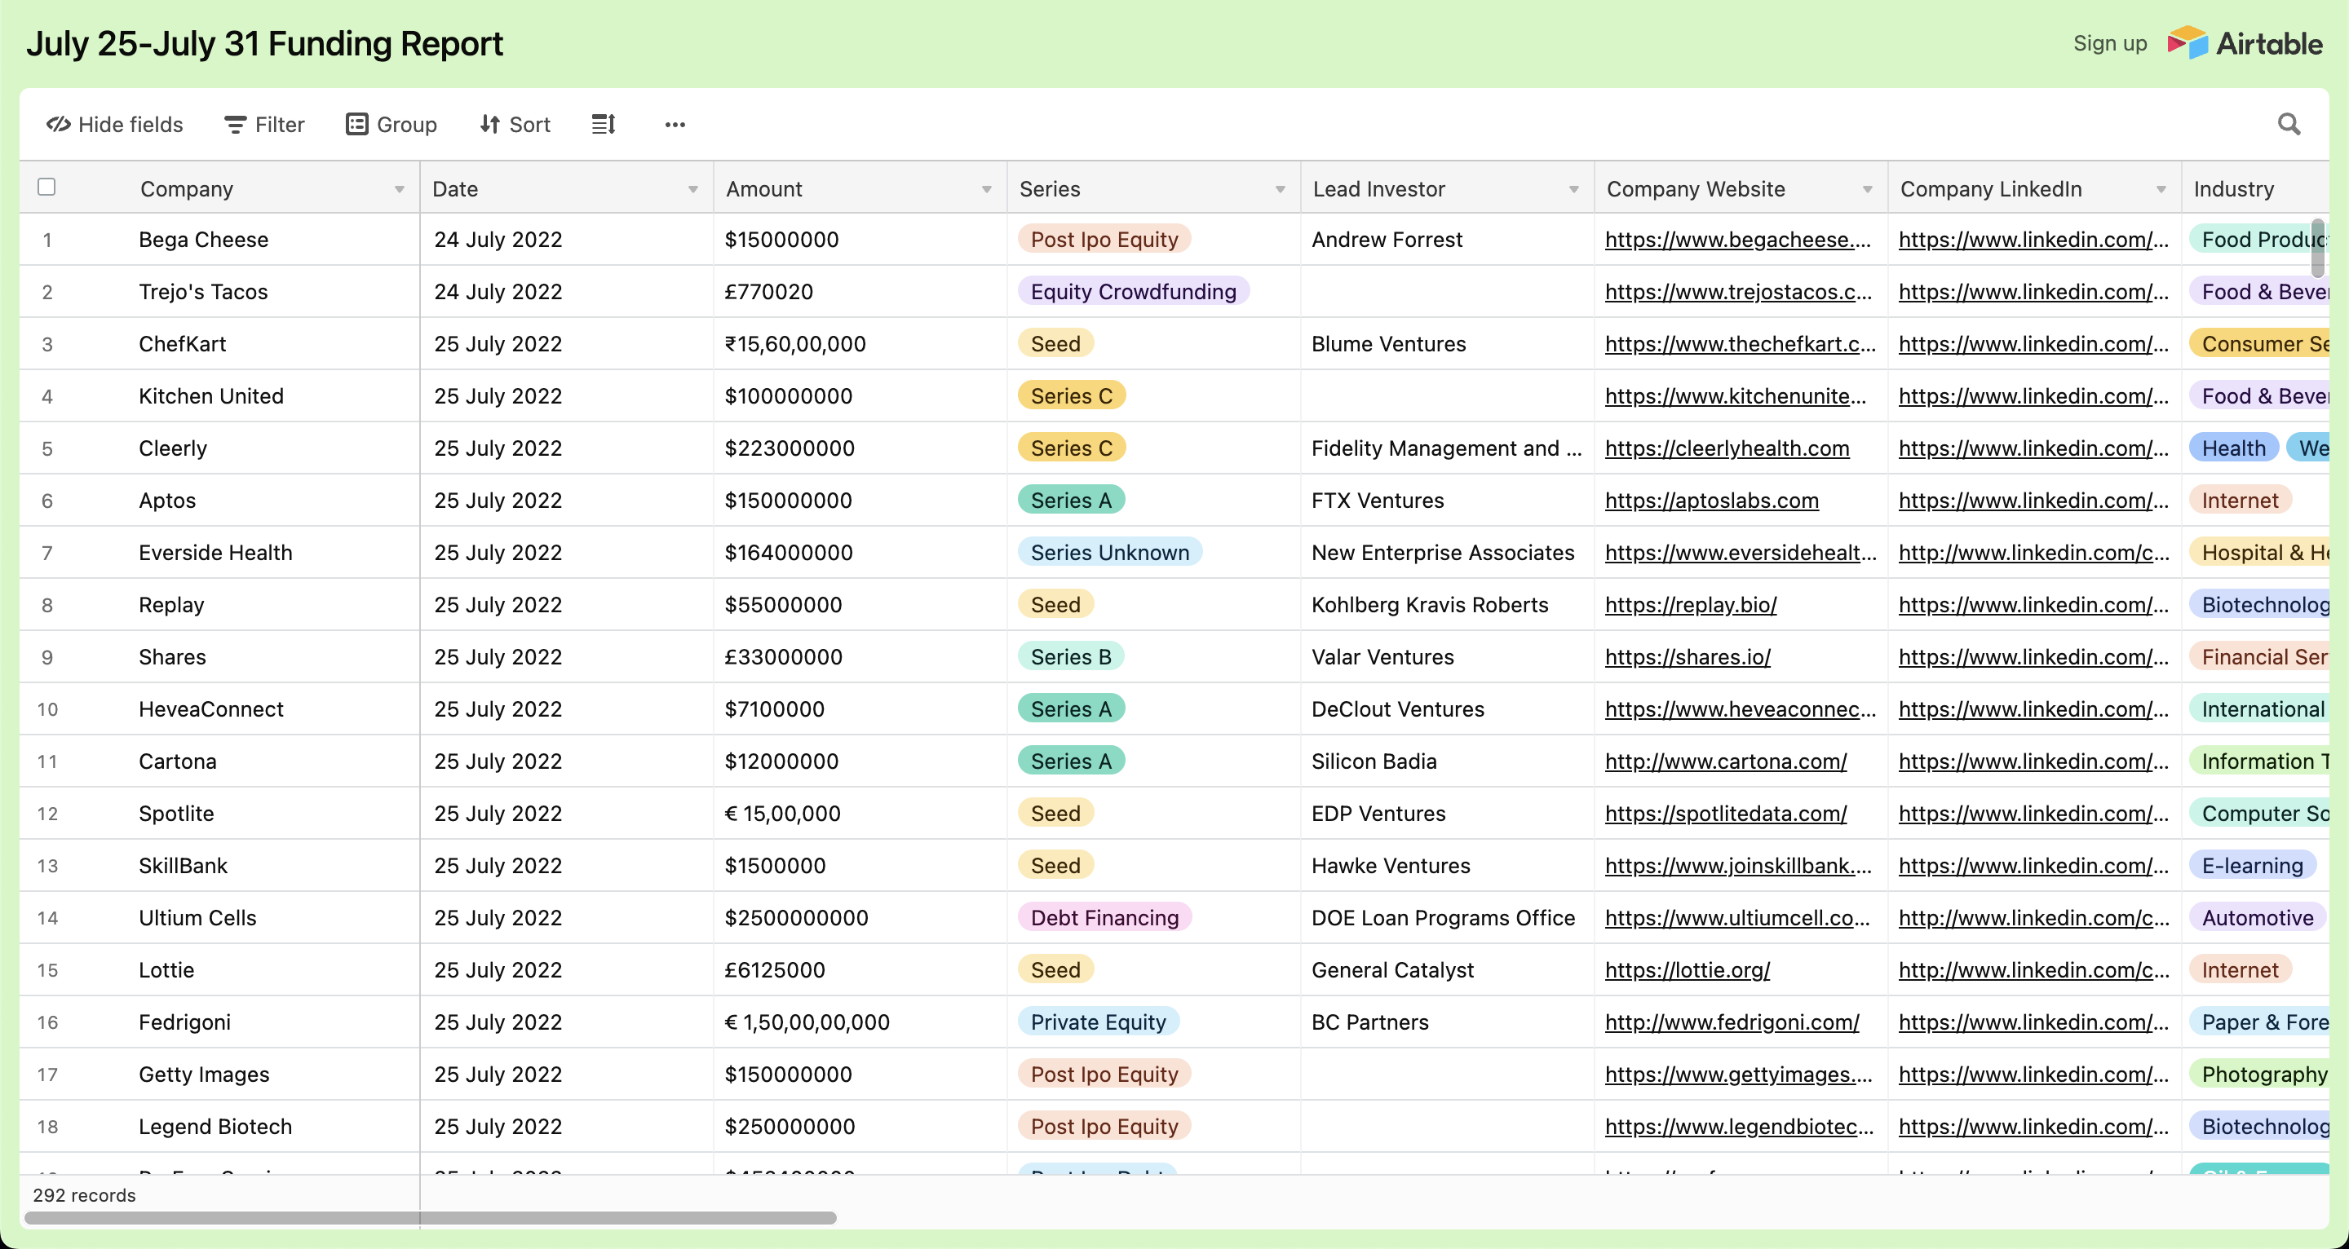Select row number 7
Viewport: 2349px width, 1249px height.
pyautogui.click(x=47, y=554)
